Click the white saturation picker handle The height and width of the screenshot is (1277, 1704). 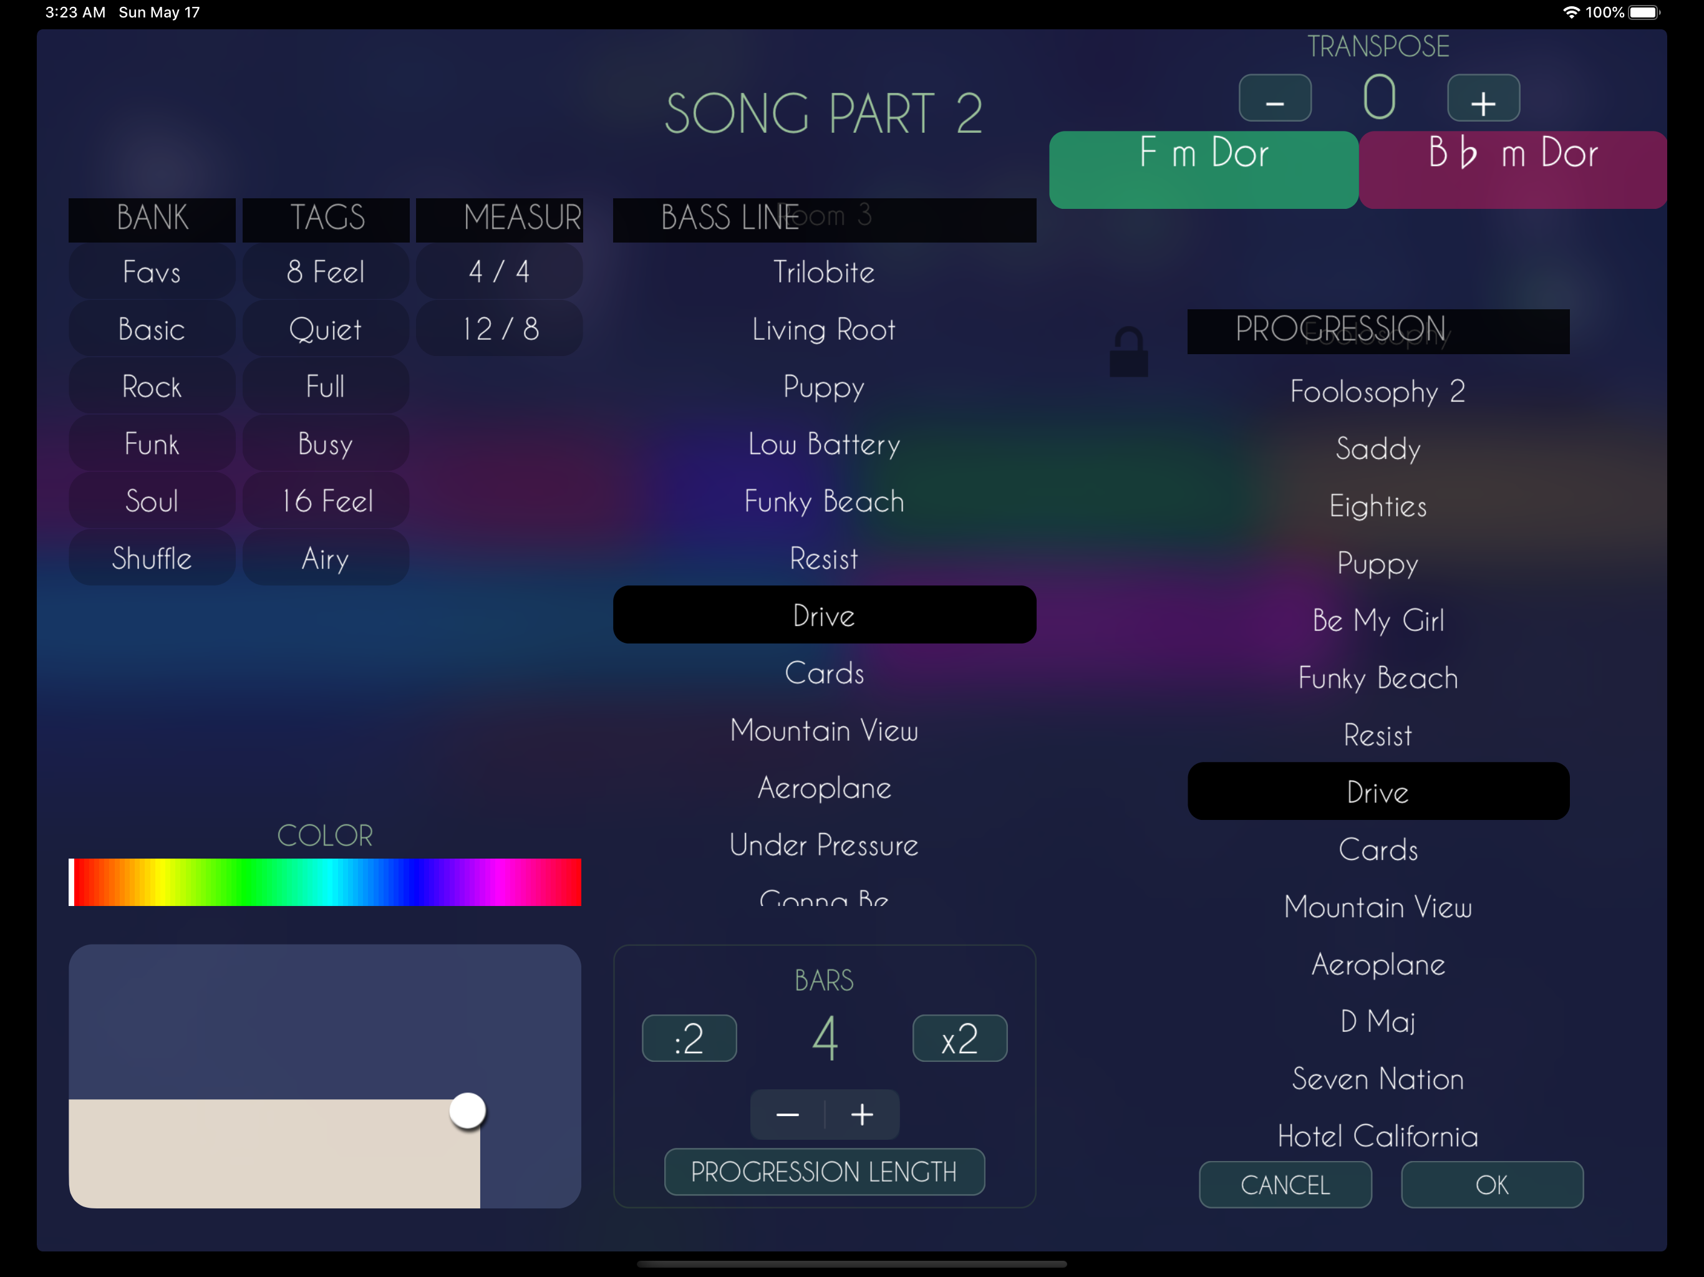click(x=467, y=1111)
